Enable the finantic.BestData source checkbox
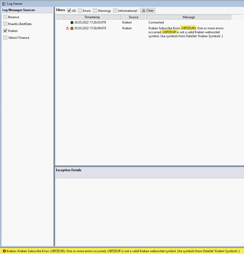Screen dimensions: 244x254 tap(5, 24)
